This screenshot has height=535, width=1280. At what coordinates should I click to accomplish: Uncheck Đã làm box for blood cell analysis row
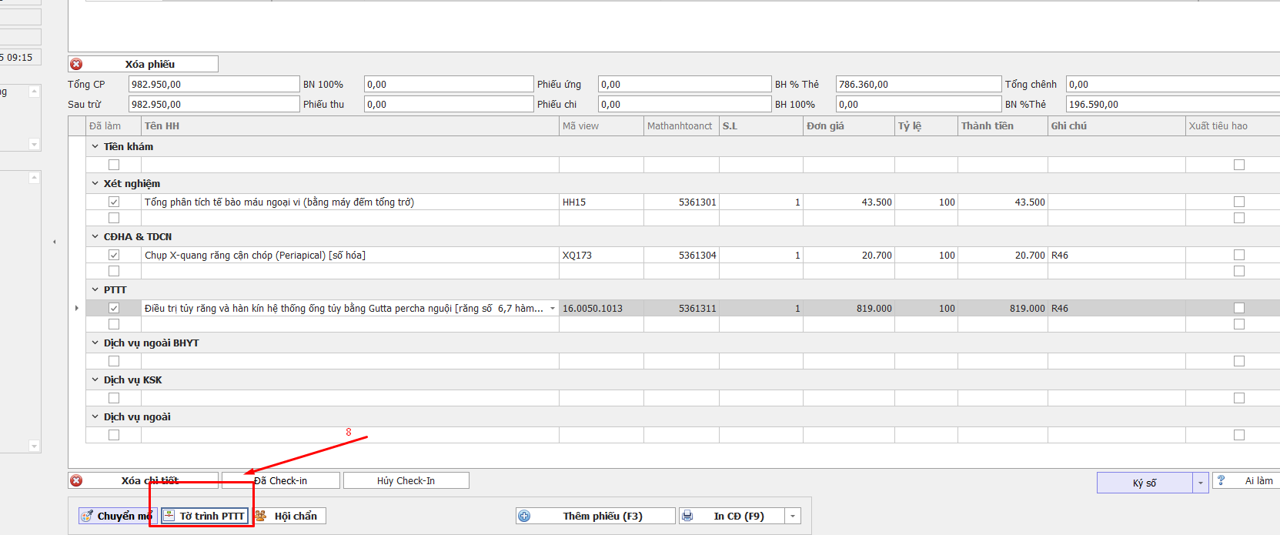(x=114, y=202)
